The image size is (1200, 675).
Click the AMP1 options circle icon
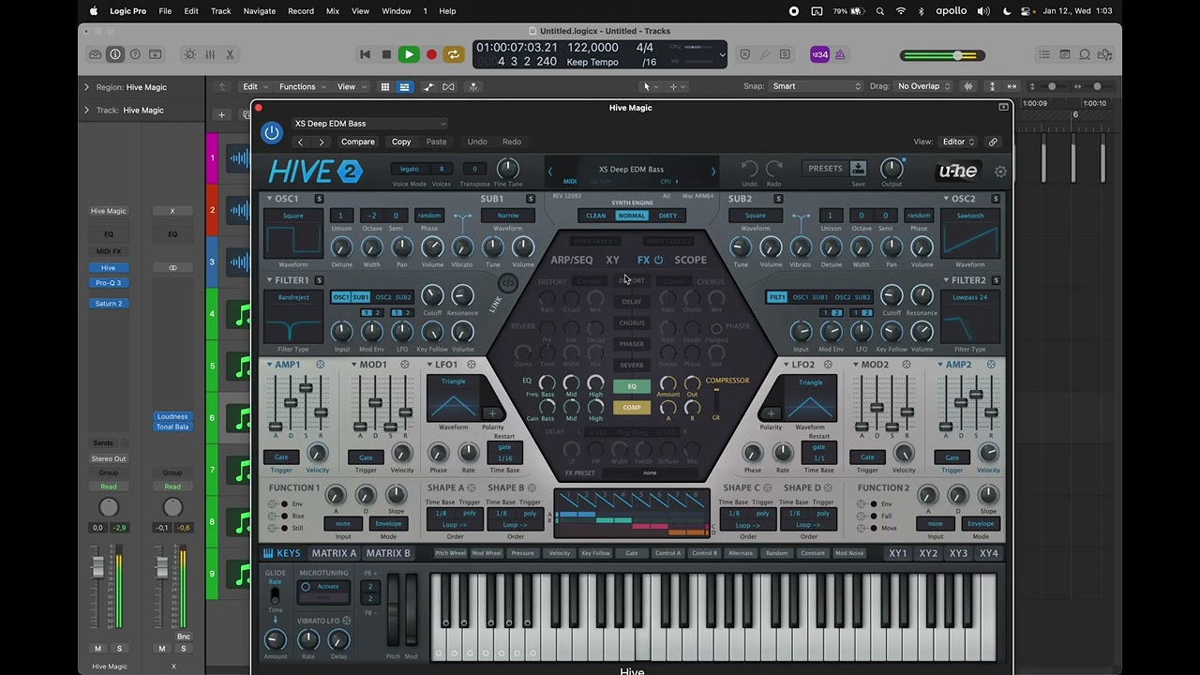[320, 365]
